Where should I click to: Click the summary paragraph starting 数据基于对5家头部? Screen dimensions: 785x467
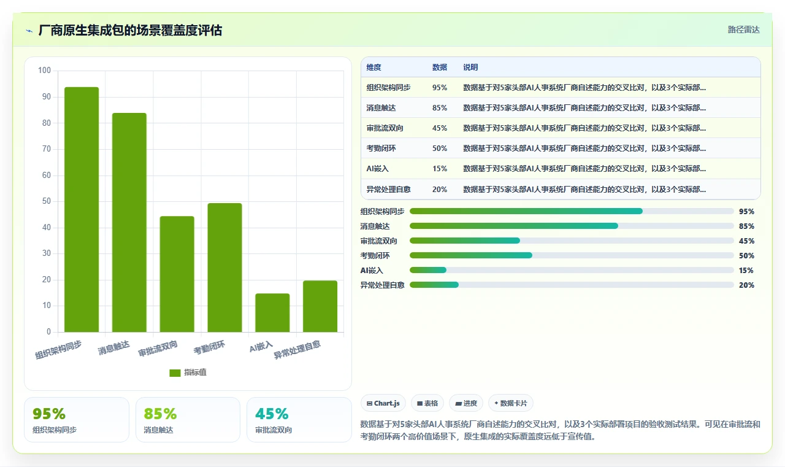pyautogui.click(x=561, y=431)
